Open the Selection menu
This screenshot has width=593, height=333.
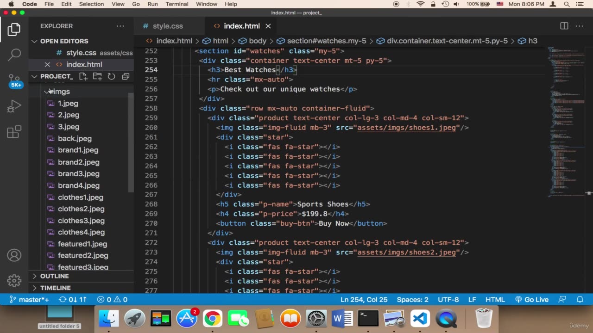pos(91,4)
